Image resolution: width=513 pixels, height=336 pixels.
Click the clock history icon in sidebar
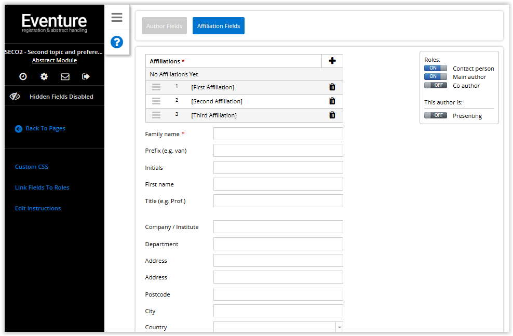tap(23, 76)
